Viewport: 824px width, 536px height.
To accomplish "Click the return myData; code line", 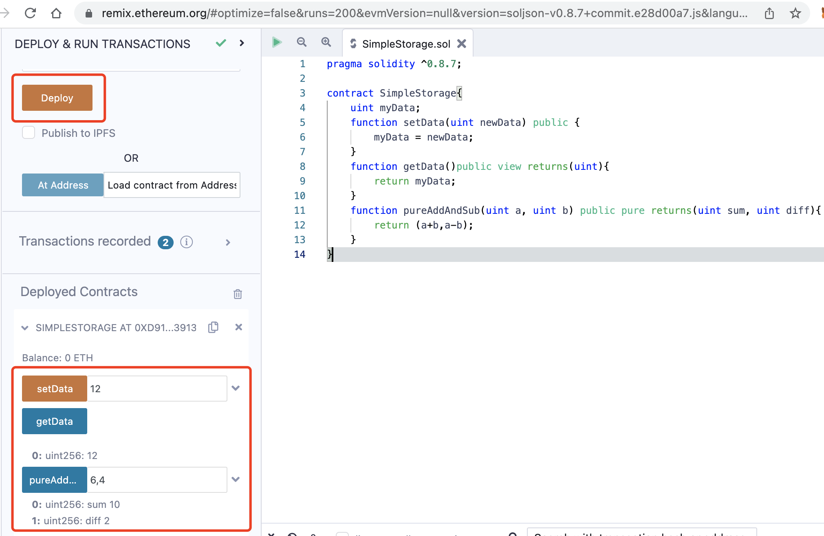I will pyautogui.click(x=415, y=181).
